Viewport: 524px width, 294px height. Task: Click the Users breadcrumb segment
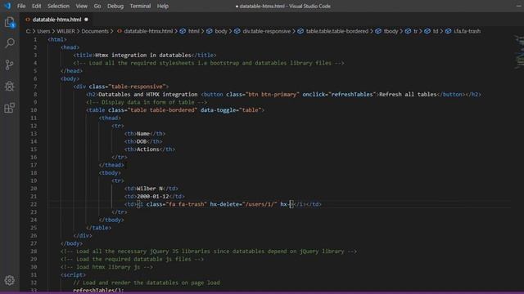43,31
